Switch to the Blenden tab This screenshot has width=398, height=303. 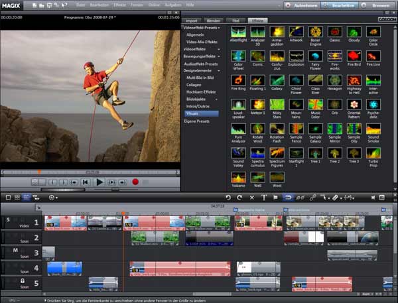click(x=213, y=20)
